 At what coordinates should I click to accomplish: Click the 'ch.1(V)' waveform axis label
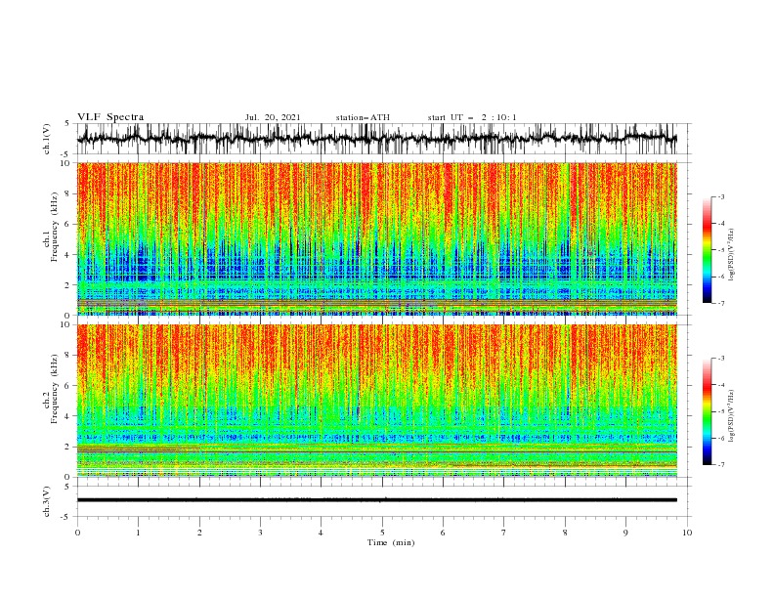point(47,139)
